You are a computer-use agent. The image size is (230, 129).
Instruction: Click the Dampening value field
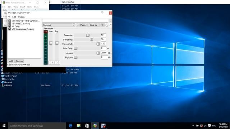(x=103, y=39)
